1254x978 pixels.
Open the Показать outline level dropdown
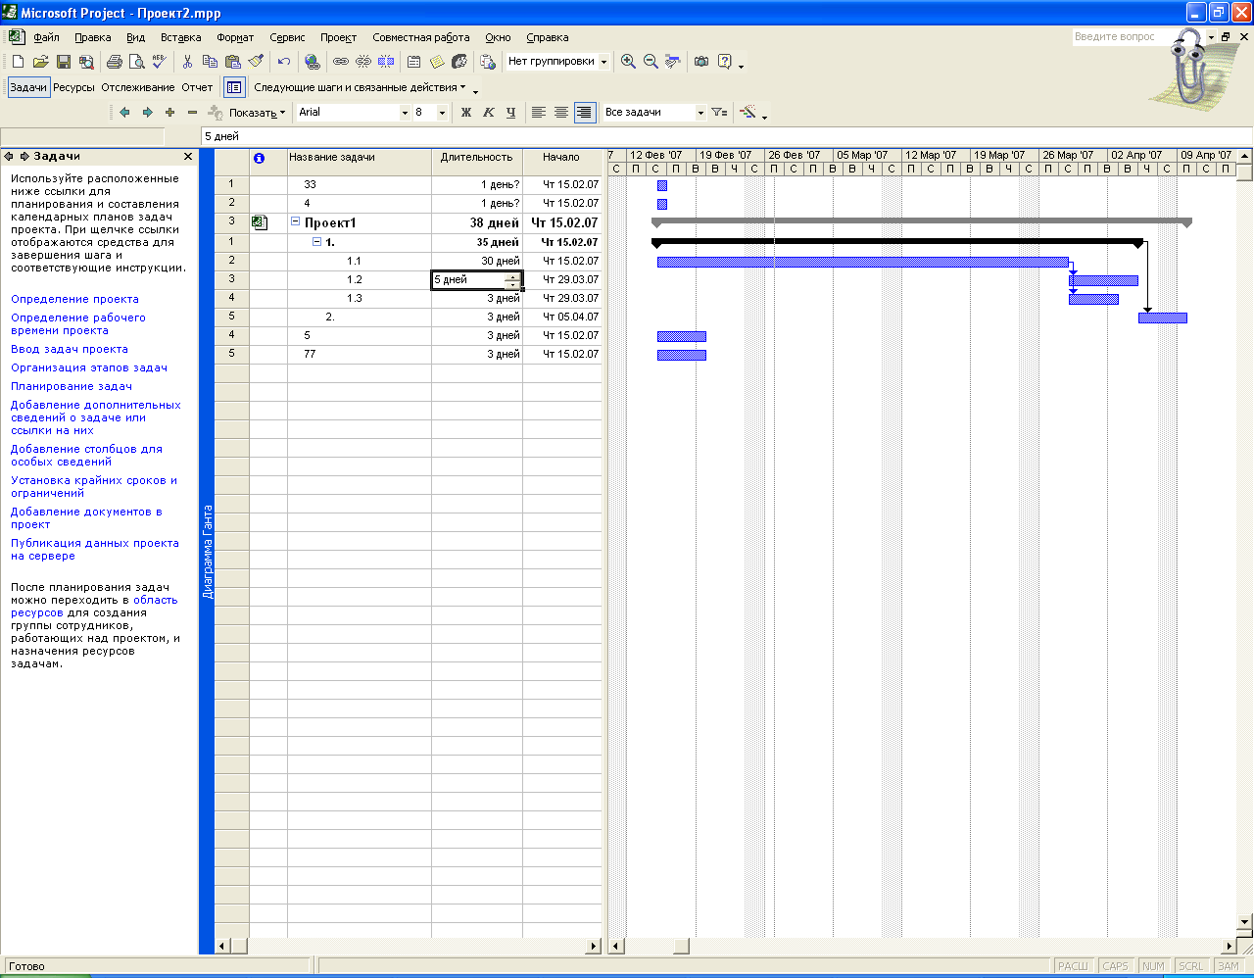coord(259,113)
